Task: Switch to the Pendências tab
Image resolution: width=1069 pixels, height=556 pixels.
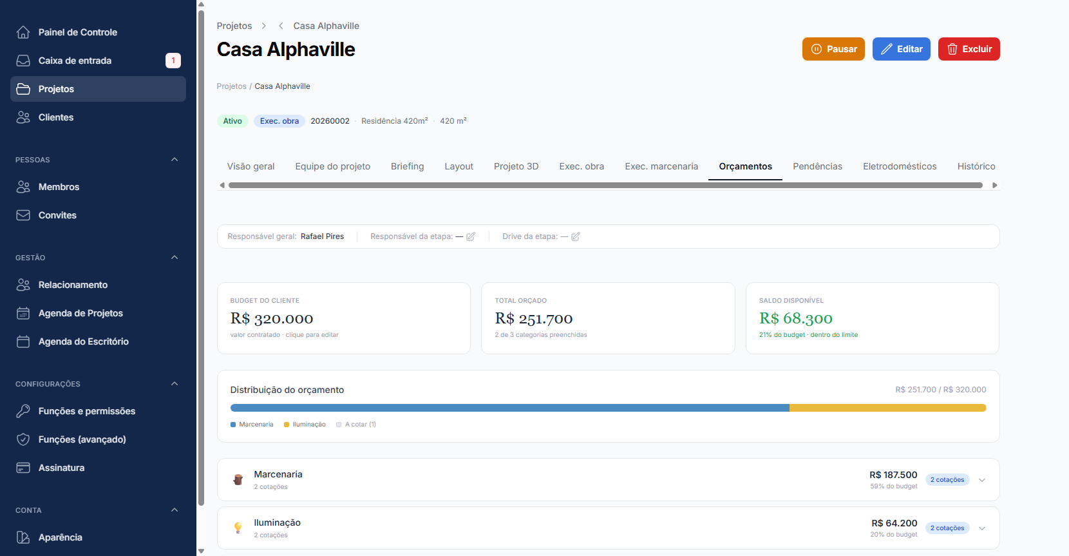Action: 817,166
